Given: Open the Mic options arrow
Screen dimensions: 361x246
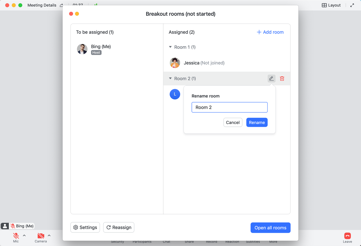Looking at the screenshot, I should coord(24,236).
